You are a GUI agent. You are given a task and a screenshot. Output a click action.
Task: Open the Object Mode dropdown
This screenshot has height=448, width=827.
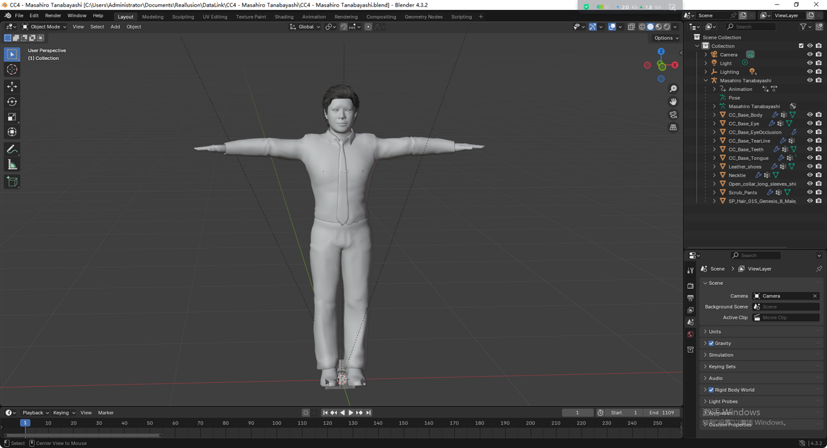(x=44, y=26)
